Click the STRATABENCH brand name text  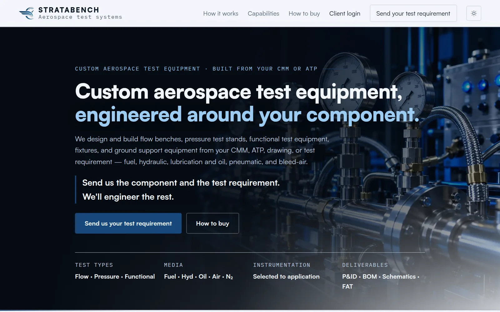tap(69, 10)
